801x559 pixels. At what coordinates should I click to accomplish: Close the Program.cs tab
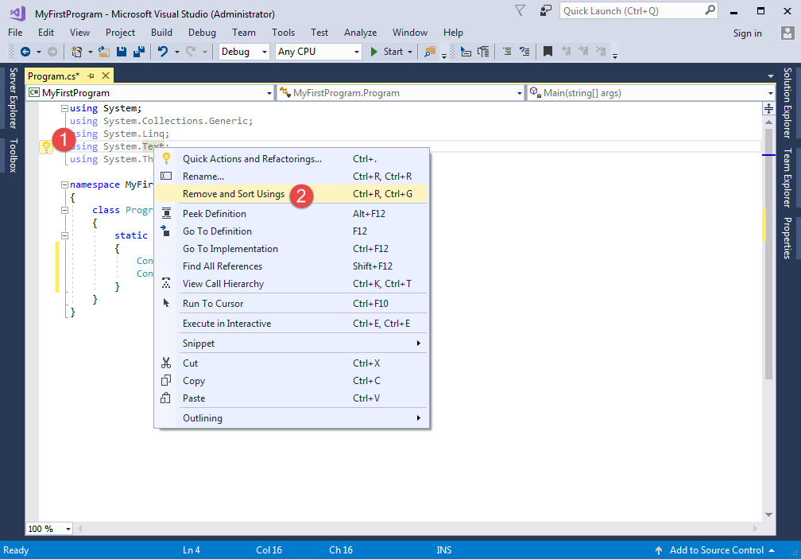click(x=106, y=76)
